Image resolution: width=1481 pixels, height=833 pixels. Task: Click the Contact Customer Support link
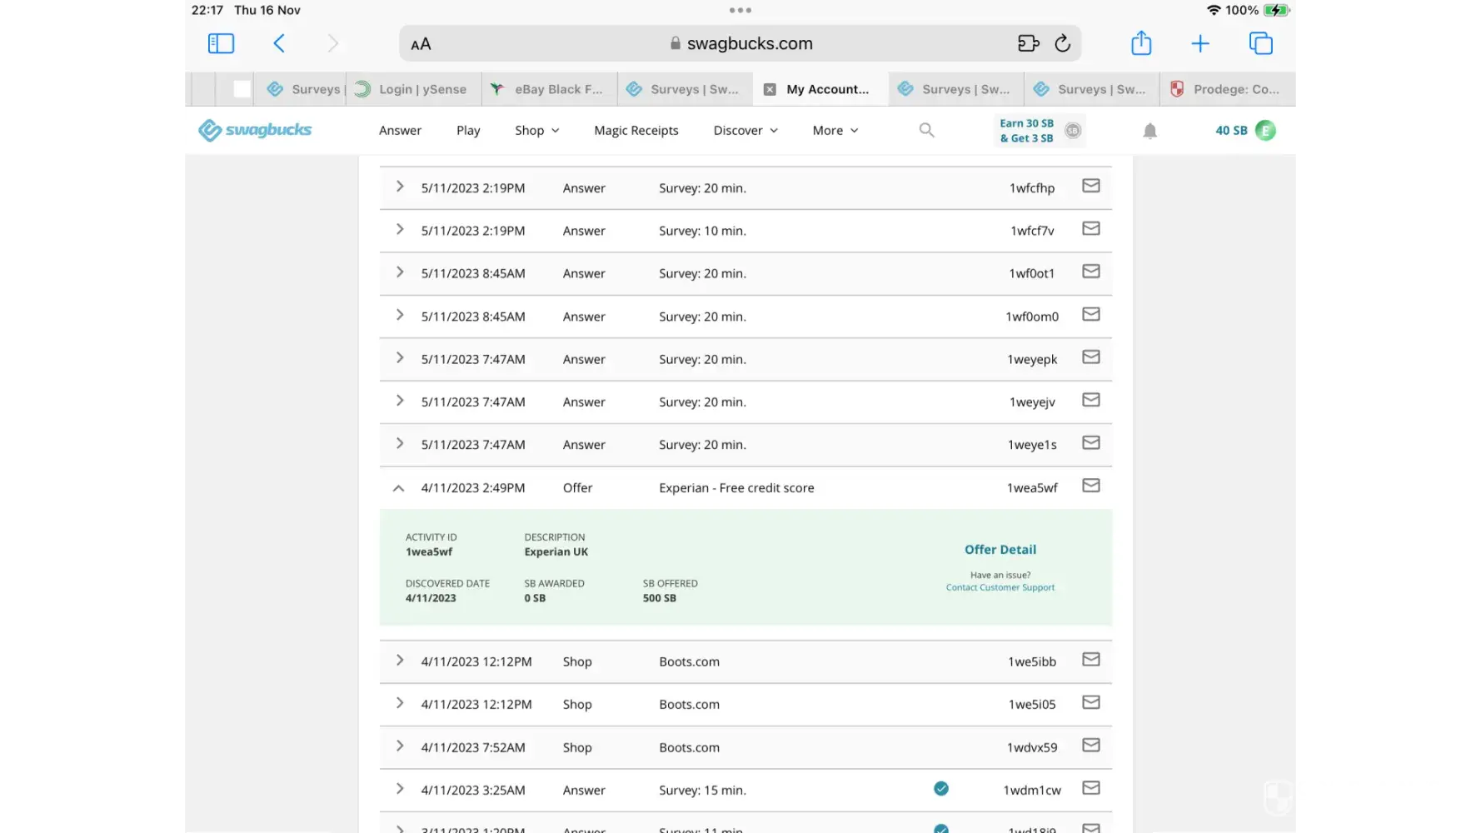click(x=1000, y=587)
